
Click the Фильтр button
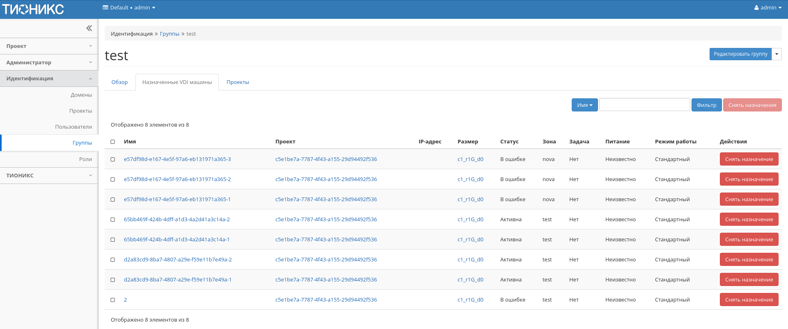pos(706,105)
